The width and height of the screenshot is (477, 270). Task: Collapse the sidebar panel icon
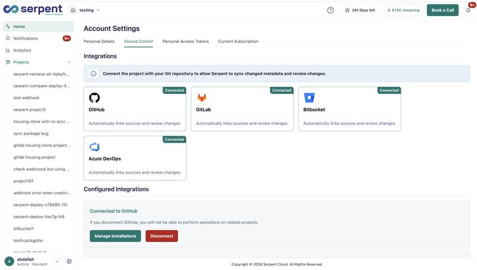[69, 261]
